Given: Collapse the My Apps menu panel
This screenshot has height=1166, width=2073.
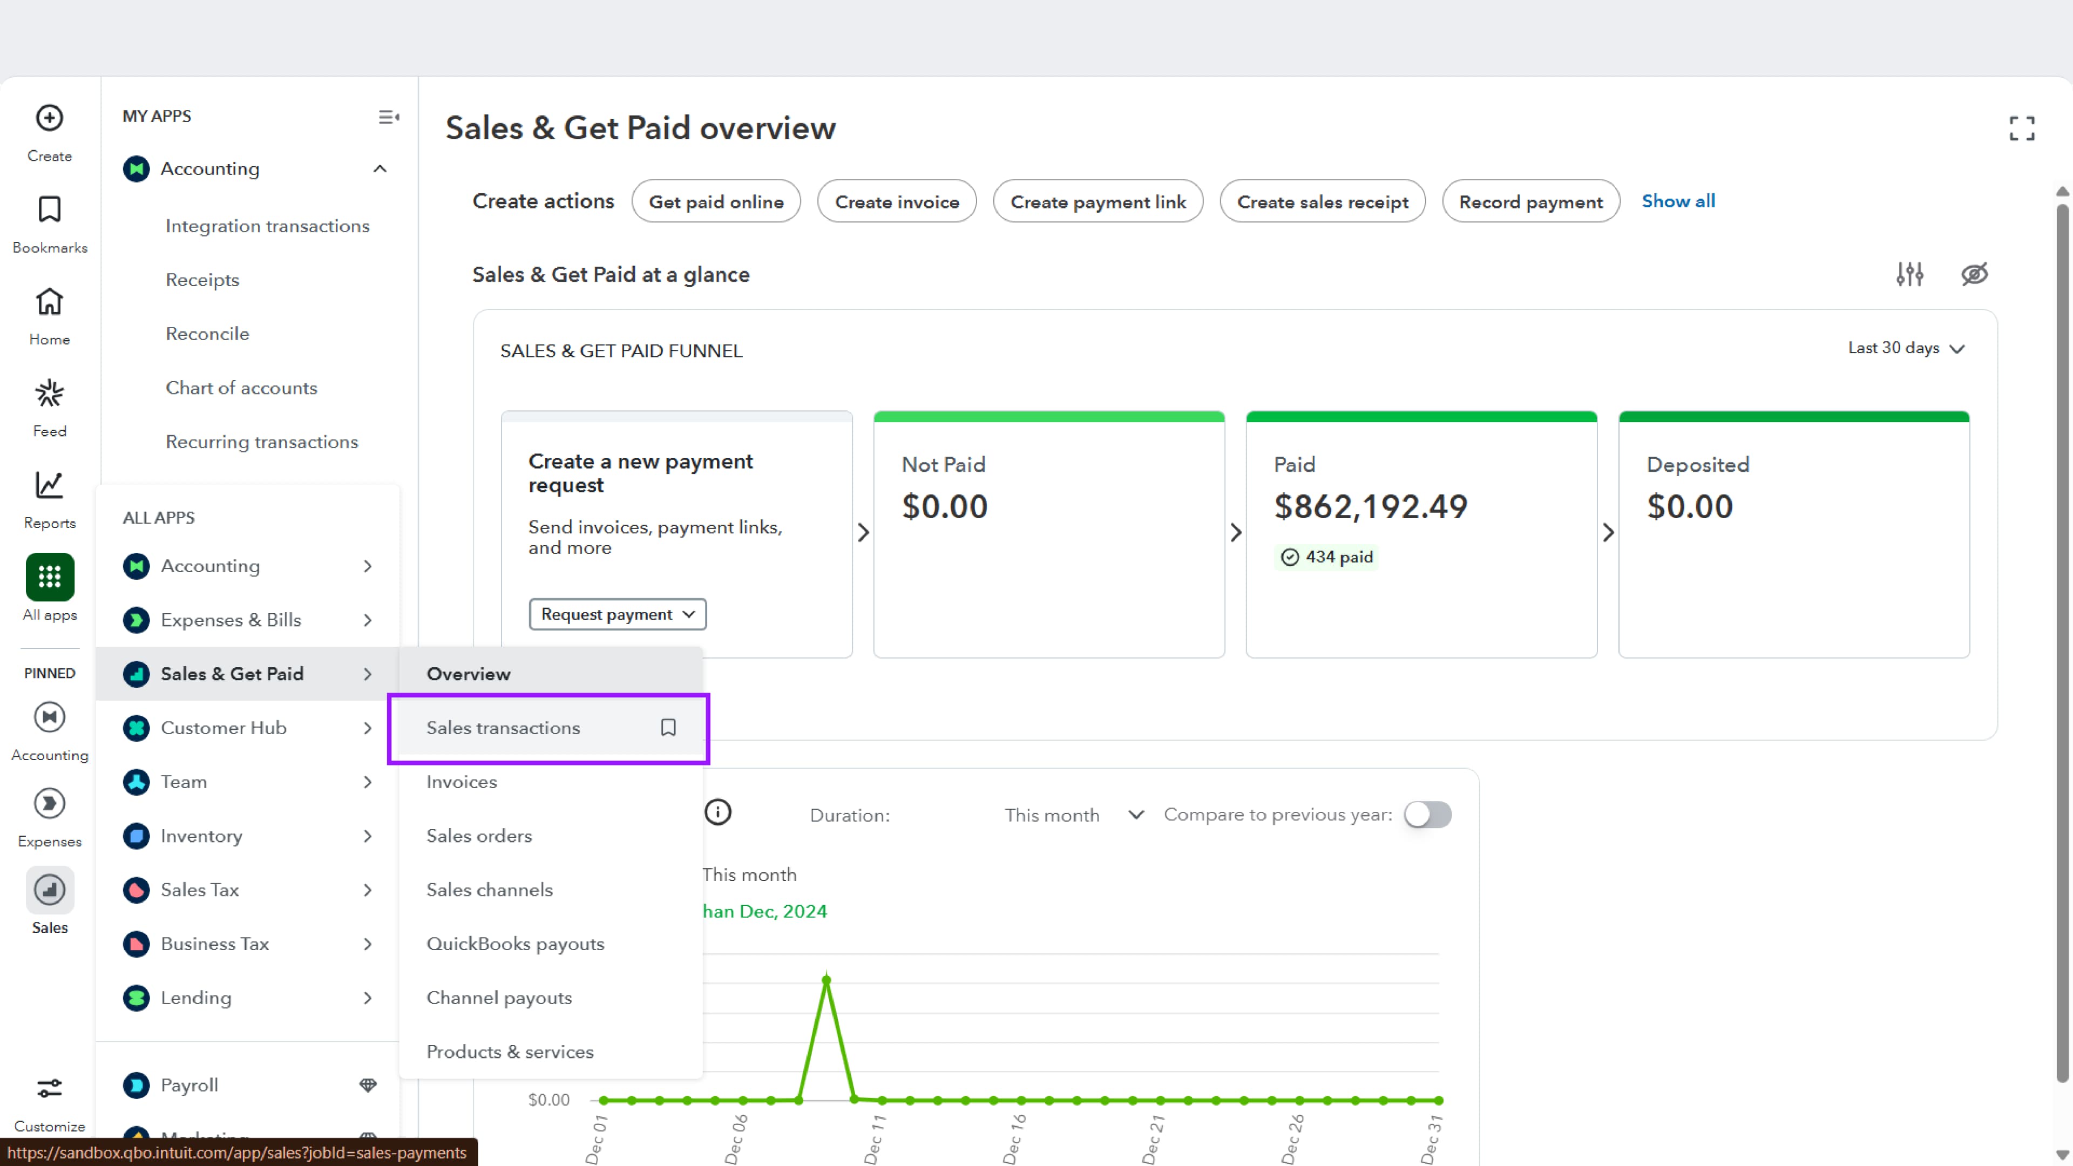Looking at the screenshot, I should coord(389,117).
